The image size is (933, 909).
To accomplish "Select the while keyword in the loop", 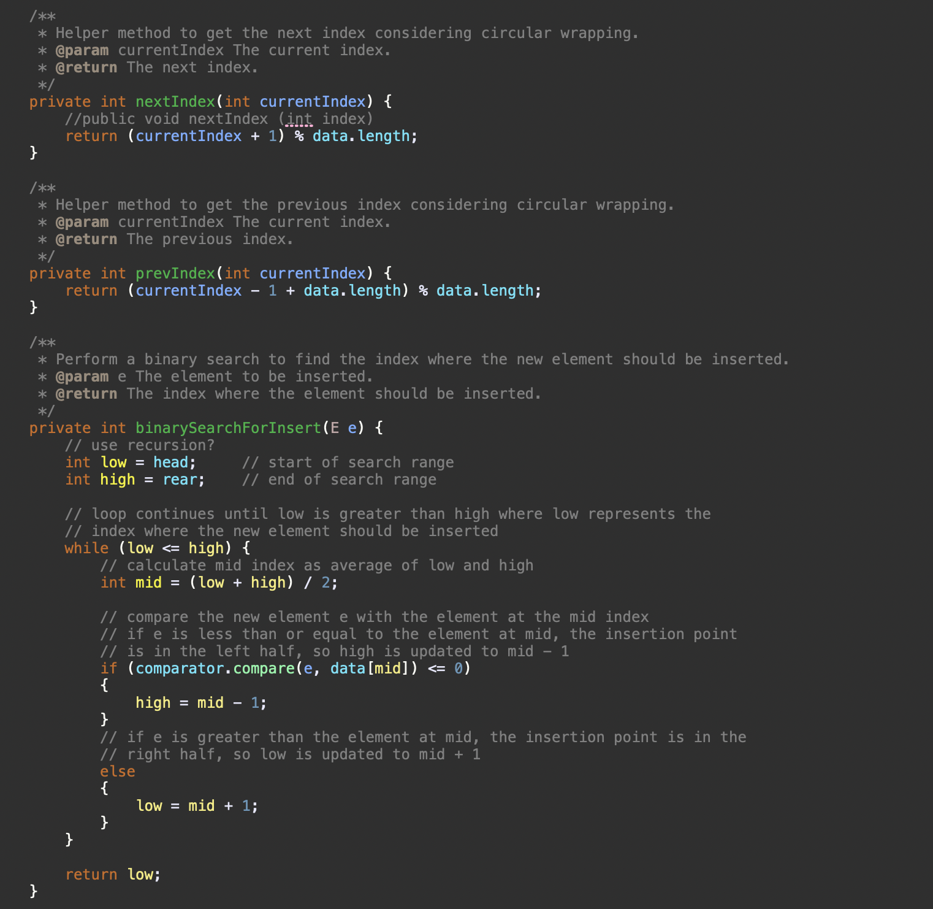I will point(86,548).
